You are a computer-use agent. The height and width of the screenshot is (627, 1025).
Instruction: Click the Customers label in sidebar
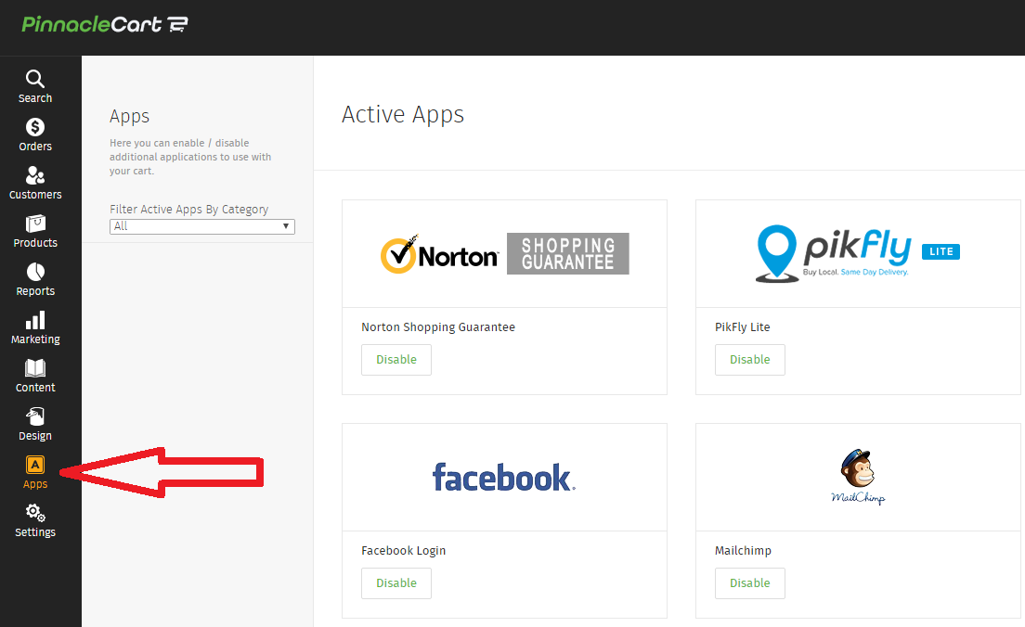35,195
